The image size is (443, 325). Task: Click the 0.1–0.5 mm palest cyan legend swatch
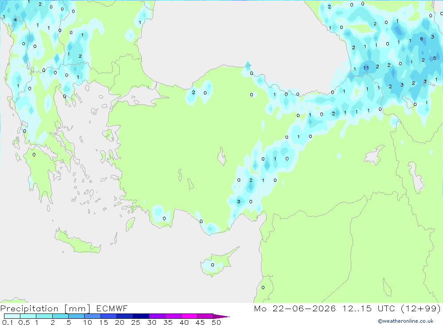12,316
